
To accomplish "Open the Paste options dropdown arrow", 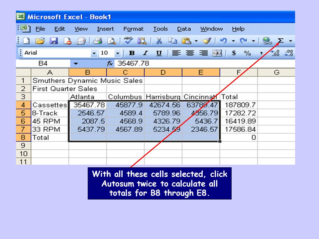I will tap(196, 41).
